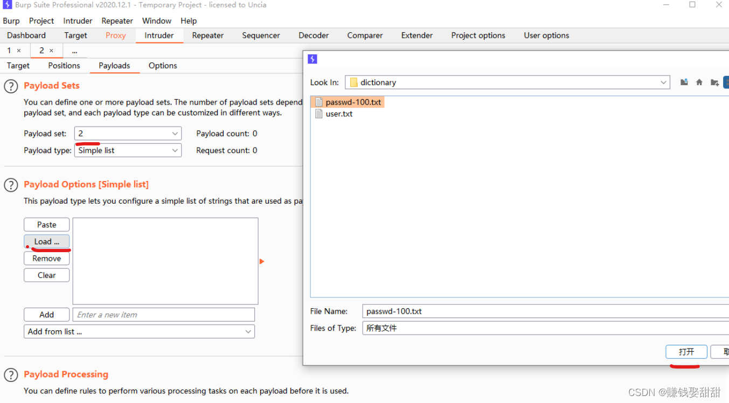Click the Enter a new item field
This screenshot has width=729, height=403.
tap(164, 315)
